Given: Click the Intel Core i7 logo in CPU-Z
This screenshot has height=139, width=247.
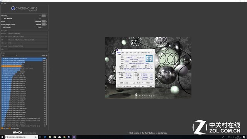Looking at the screenshot, I should point(149,58).
